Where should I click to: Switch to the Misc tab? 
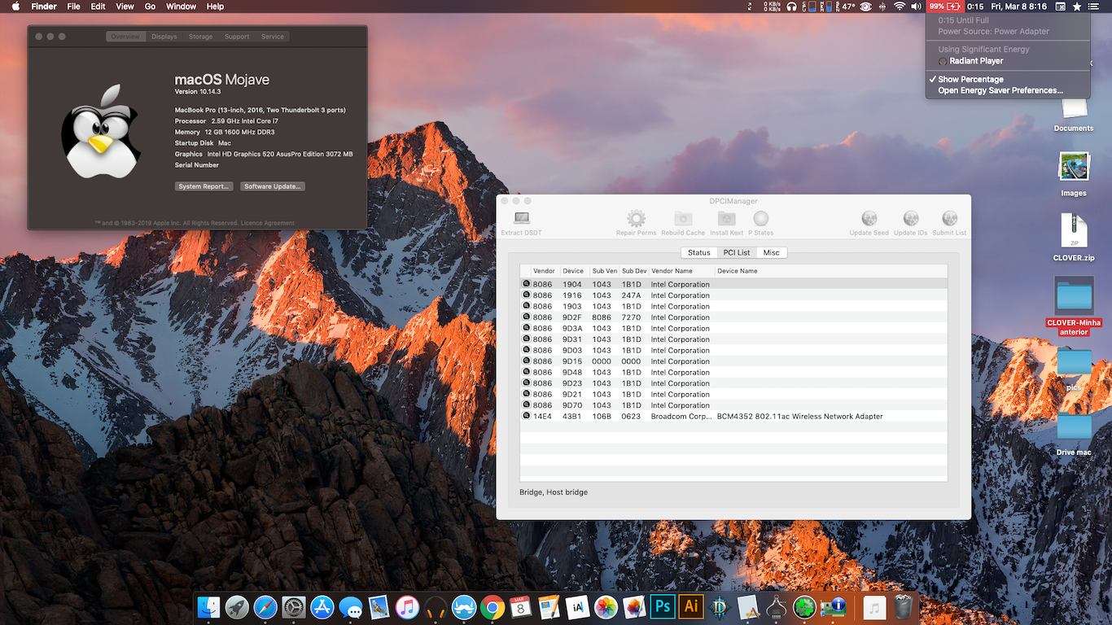pos(771,253)
